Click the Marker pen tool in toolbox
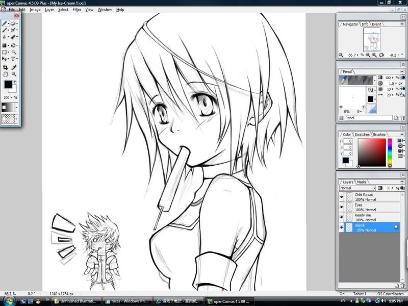408x306 pixels. 13,37
